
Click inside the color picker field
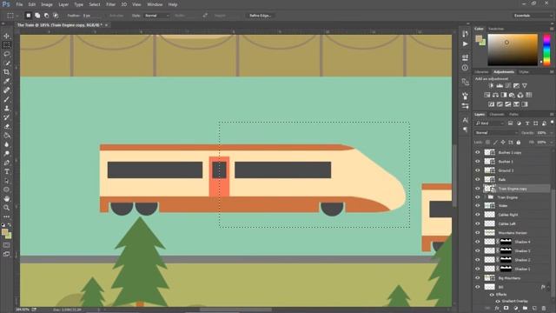pyautogui.click(x=513, y=50)
